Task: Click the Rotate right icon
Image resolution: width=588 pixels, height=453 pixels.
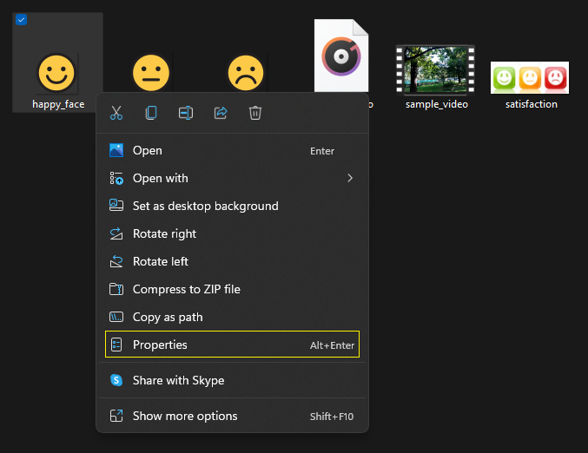Action: [116, 233]
